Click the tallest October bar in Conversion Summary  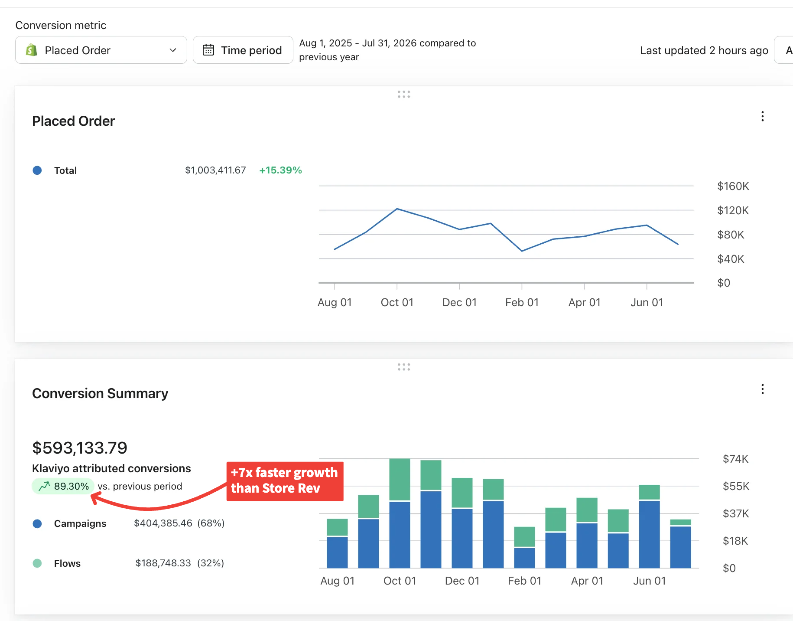(400, 513)
